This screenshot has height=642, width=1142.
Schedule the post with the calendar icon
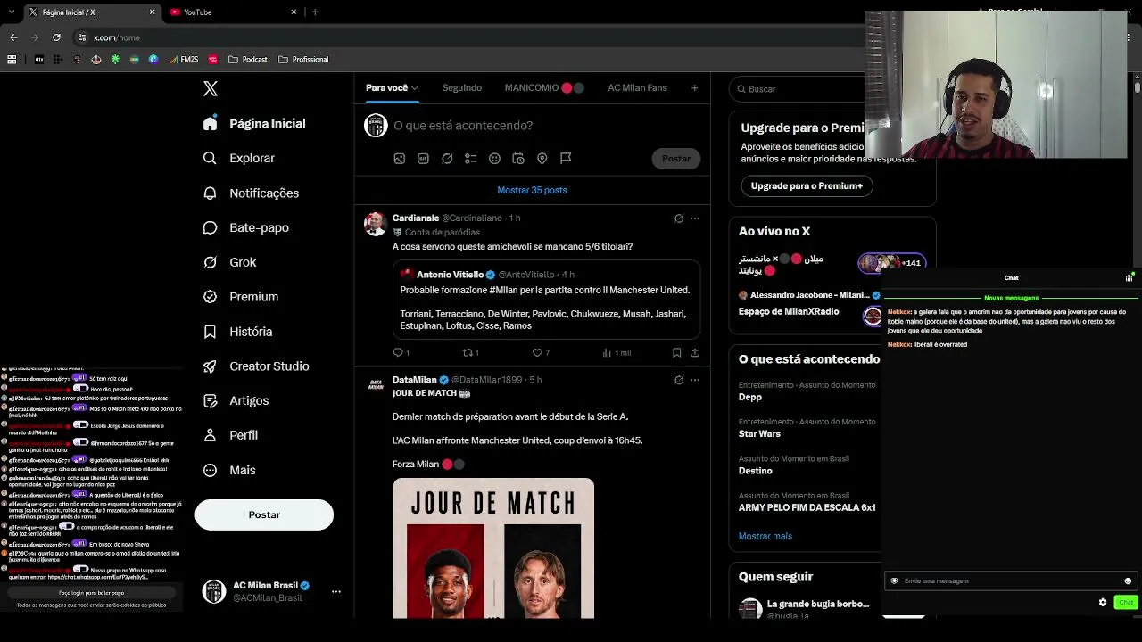518,159
